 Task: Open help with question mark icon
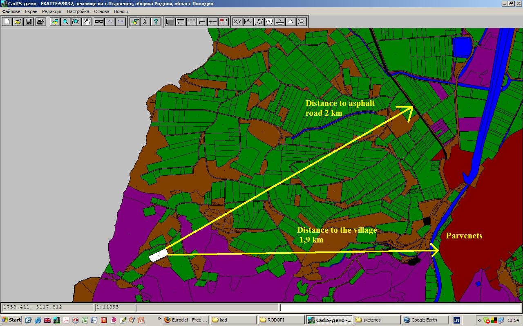156,22
